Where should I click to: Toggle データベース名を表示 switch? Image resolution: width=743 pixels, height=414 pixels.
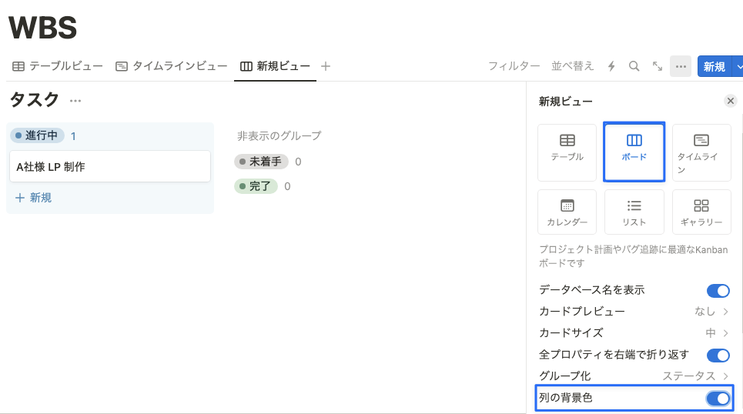click(x=718, y=290)
